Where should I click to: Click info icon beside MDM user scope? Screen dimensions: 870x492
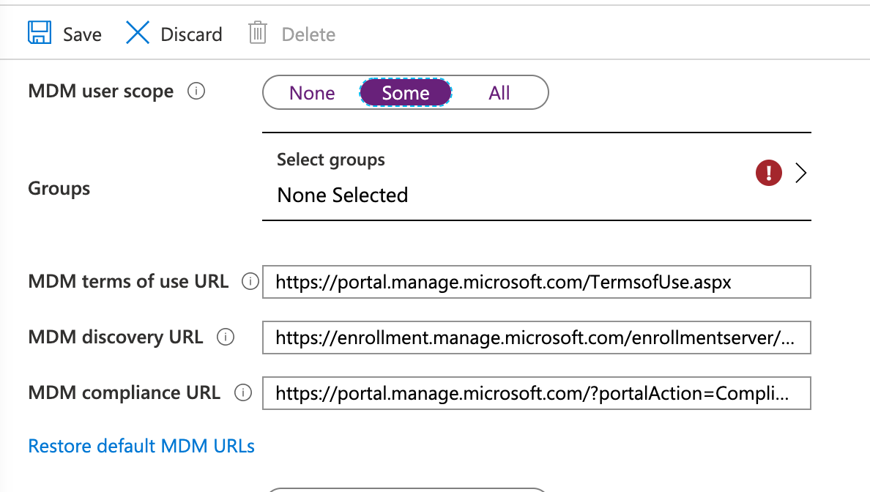click(x=196, y=92)
